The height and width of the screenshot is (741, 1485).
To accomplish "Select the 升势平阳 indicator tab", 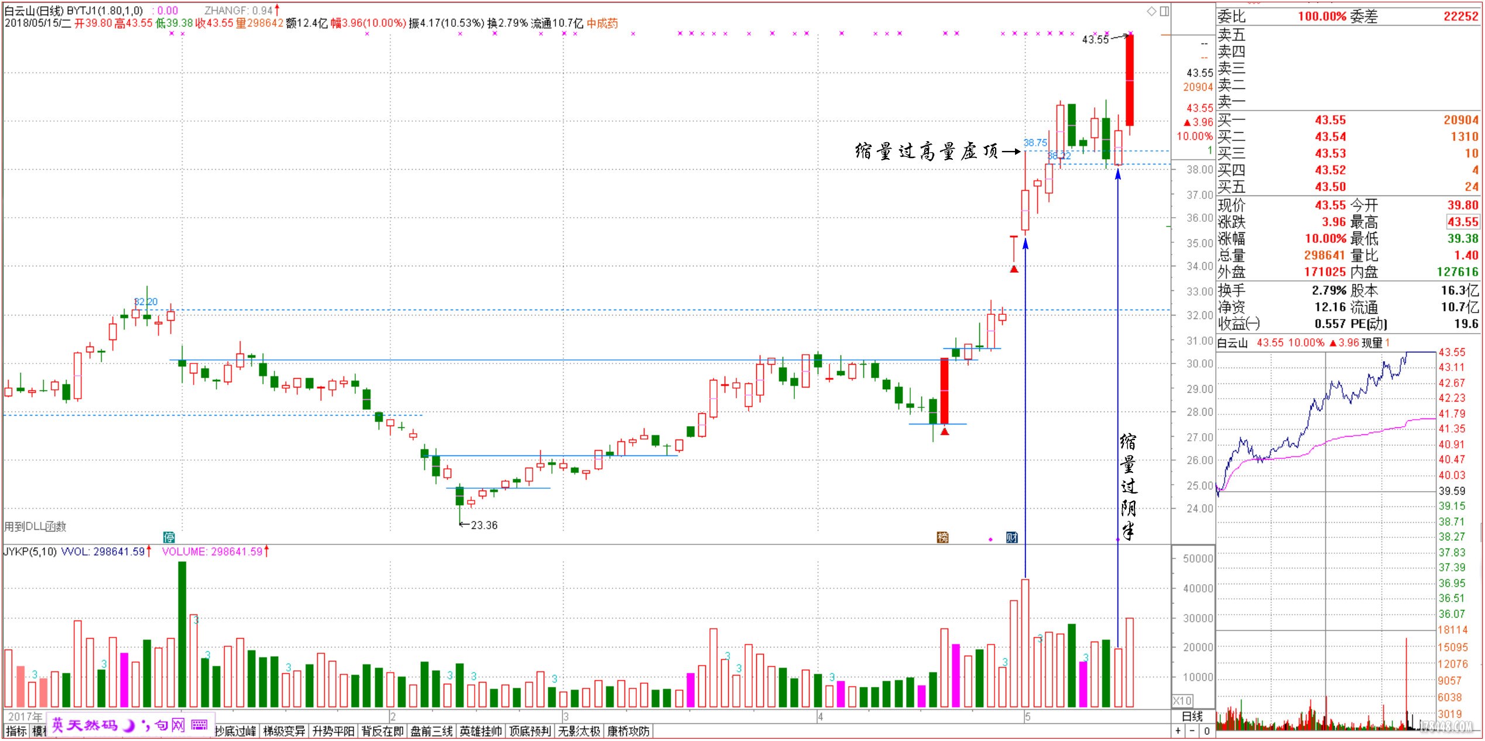I will [333, 731].
